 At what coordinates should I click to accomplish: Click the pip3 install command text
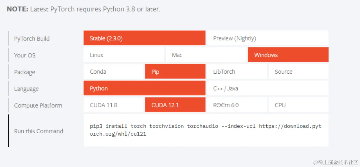206,130
